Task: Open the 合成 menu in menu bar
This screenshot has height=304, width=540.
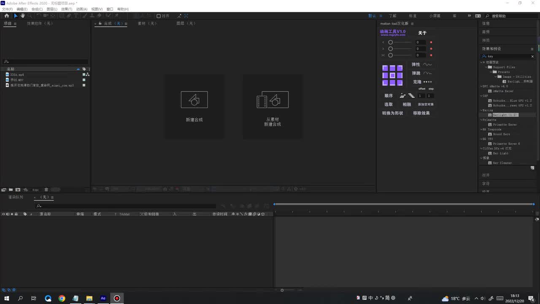Action: 37,9
